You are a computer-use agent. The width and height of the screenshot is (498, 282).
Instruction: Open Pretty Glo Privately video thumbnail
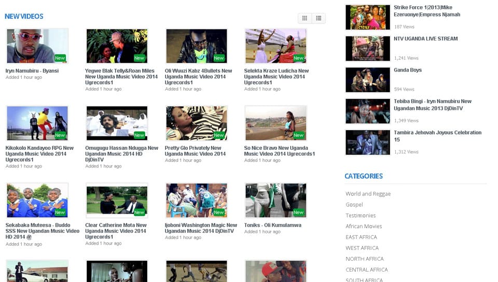point(196,123)
